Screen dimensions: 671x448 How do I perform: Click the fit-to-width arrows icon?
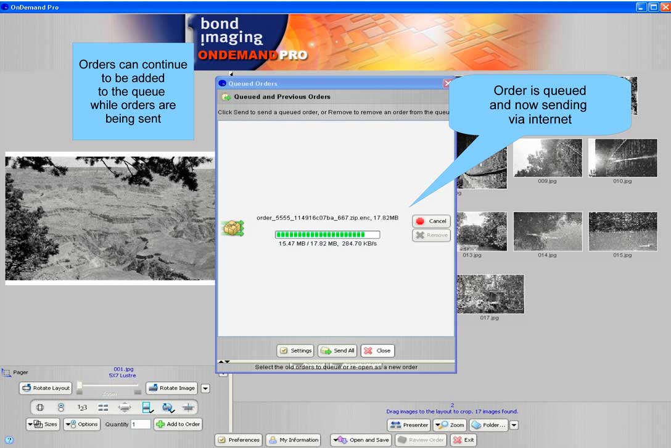[x=125, y=407]
